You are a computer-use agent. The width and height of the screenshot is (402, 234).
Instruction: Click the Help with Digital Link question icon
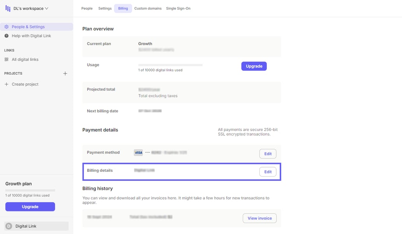[x=6, y=35]
